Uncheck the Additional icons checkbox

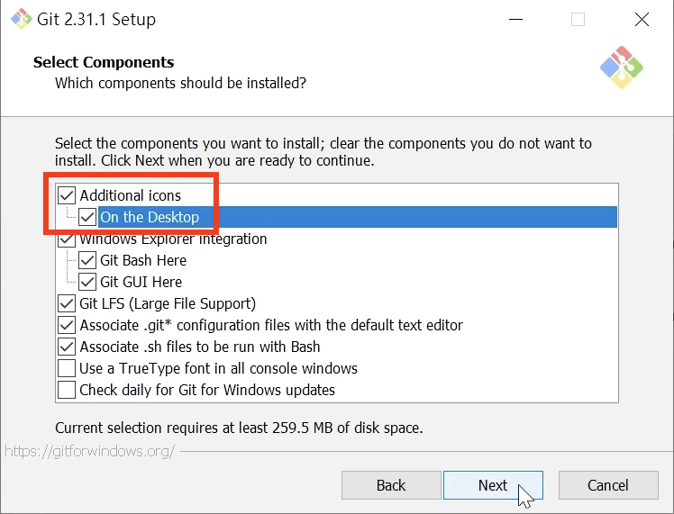67,195
